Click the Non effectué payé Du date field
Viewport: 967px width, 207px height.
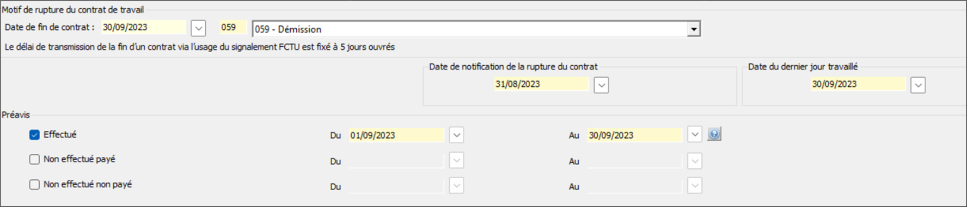click(397, 161)
